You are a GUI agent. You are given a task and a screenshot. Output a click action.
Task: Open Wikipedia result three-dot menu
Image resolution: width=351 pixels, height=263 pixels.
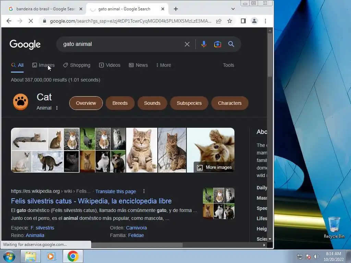tap(144, 191)
